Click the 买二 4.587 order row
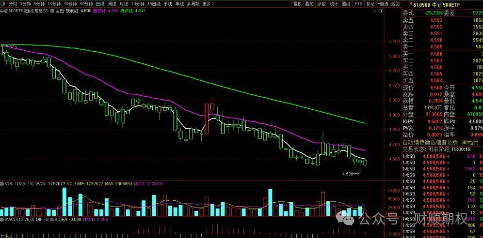 tap(443, 61)
